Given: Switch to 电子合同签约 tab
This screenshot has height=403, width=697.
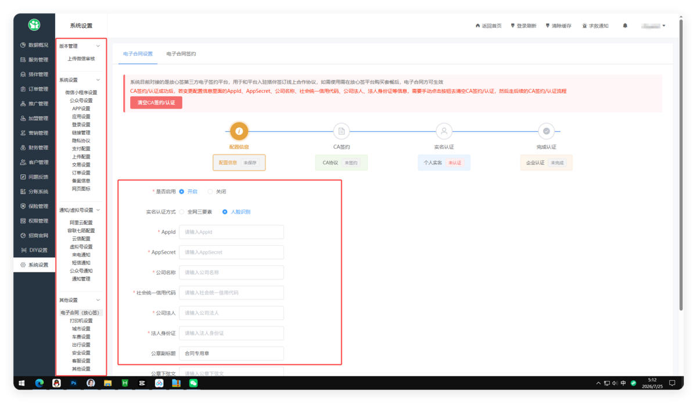Looking at the screenshot, I should point(181,54).
